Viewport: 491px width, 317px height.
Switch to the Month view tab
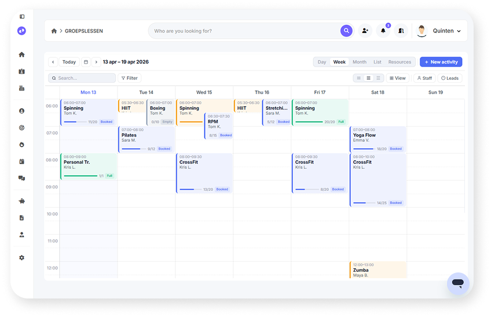[359, 62]
